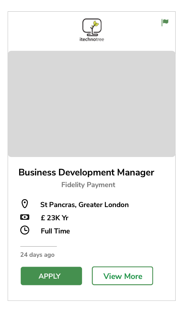Viewport: 185px width, 314px height.
Task: Click the green APPLY button
Action: coord(51,276)
